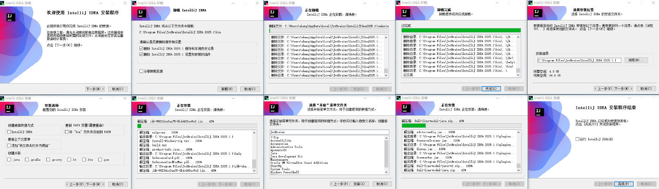Screen dimensions: 659x189
Task: Click 上一步(P) in the 选择"开始"菜单文件夹 window
Action: pyautogui.click(x=340, y=184)
